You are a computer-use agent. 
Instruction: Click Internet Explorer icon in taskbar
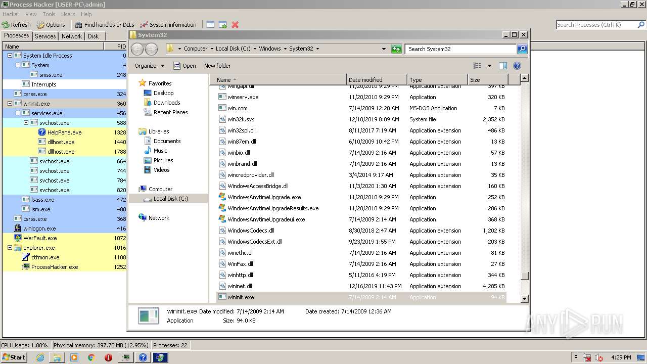coord(40,357)
